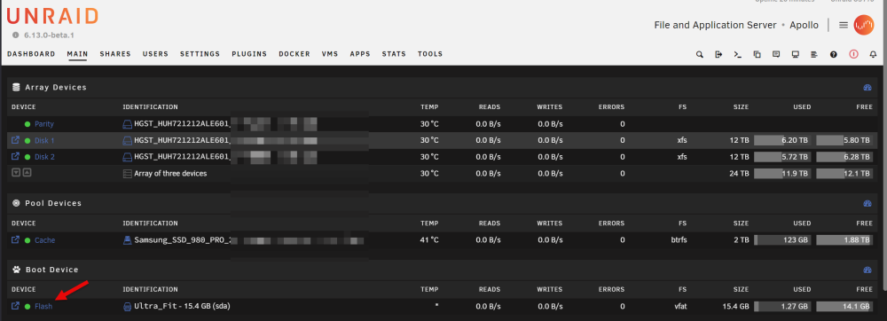Open the Parity device link
Screen dimensions: 887x321
[x=44, y=124]
